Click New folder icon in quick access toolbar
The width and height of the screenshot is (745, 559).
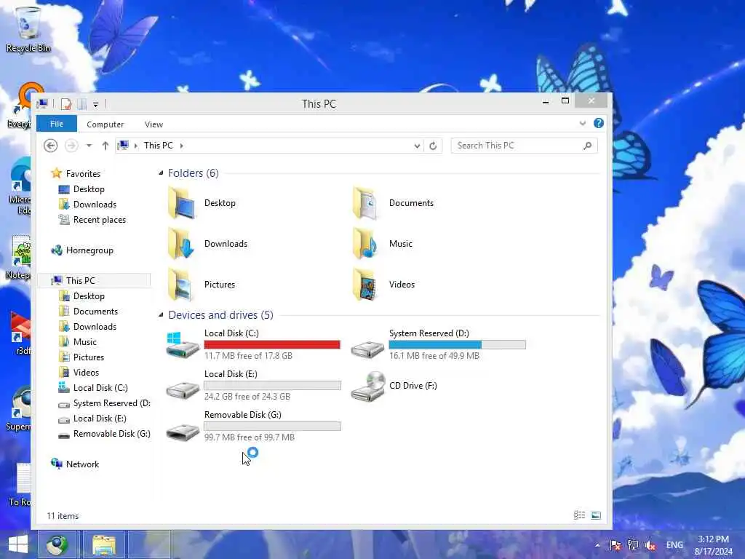coord(82,103)
